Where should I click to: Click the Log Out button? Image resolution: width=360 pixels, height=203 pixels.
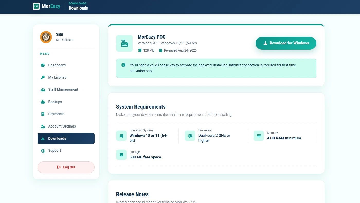66,167
